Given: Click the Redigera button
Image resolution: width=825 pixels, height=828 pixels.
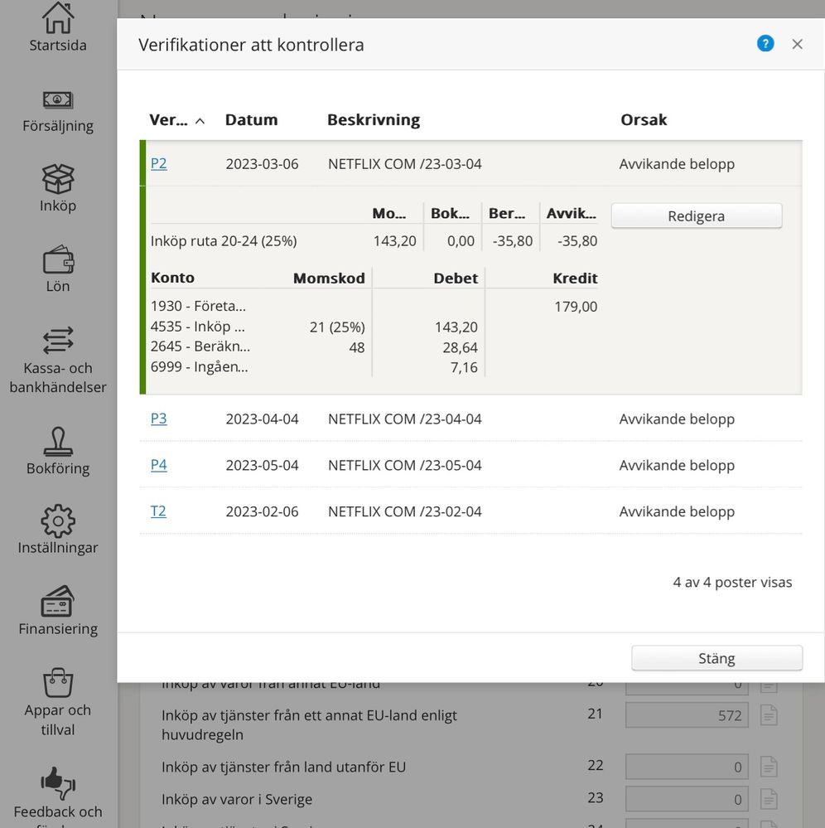Looking at the screenshot, I should click(697, 216).
